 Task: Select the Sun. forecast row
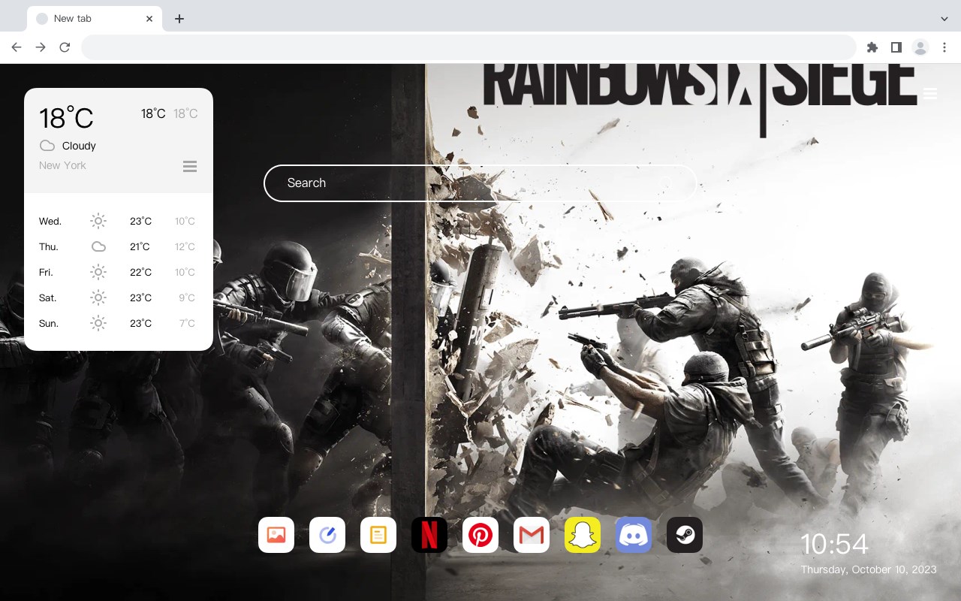tap(119, 323)
